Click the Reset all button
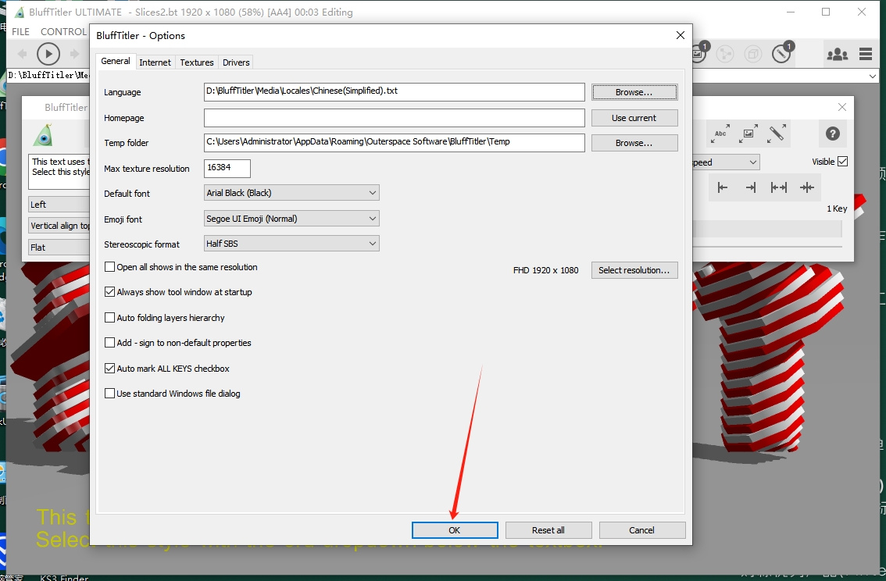This screenshot has width=886, height=581. click(x=548, y=530)
